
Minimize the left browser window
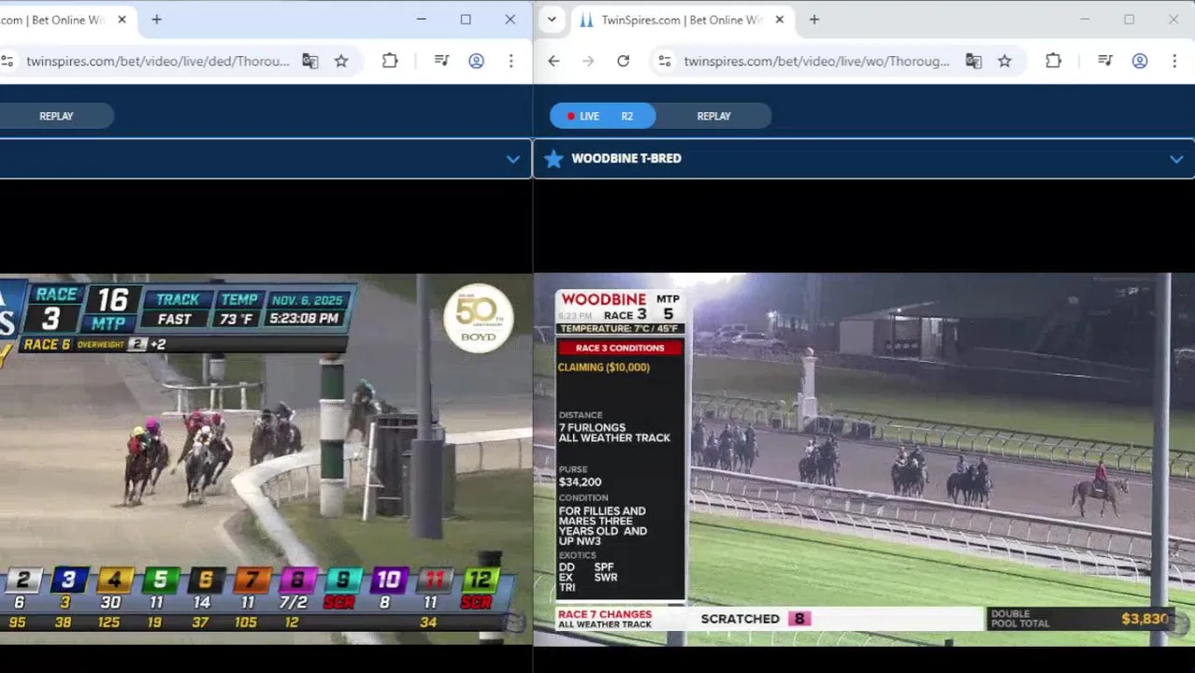(x=422, y=20)
